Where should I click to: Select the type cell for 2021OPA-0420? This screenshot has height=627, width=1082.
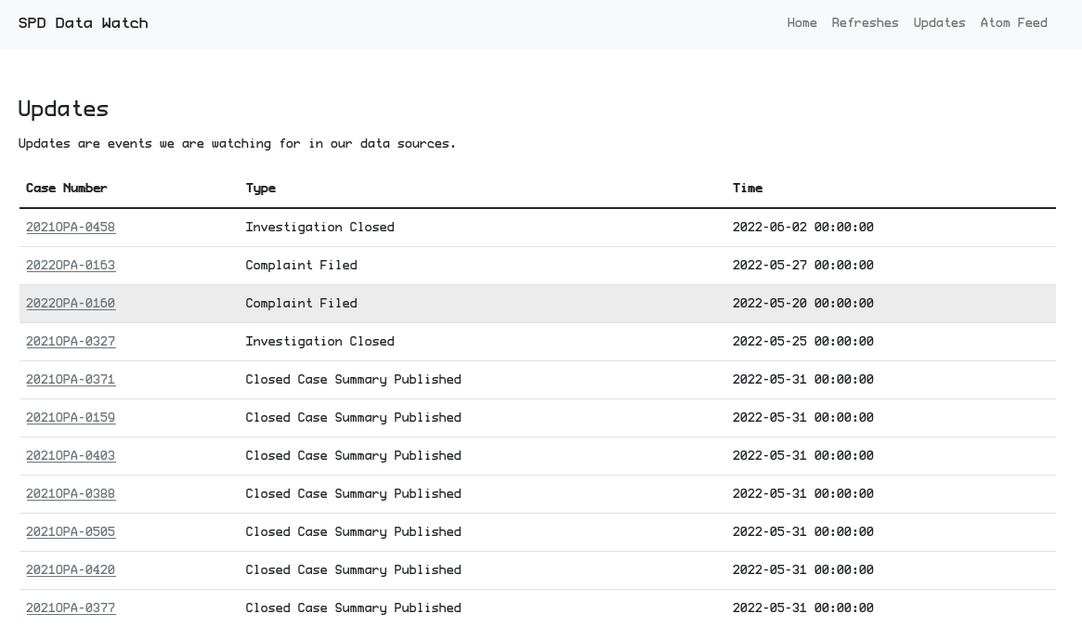click(x=353, y=569)
